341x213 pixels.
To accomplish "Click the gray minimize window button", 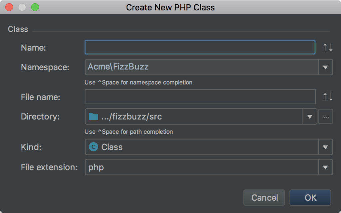I will [x=22, y=7].
